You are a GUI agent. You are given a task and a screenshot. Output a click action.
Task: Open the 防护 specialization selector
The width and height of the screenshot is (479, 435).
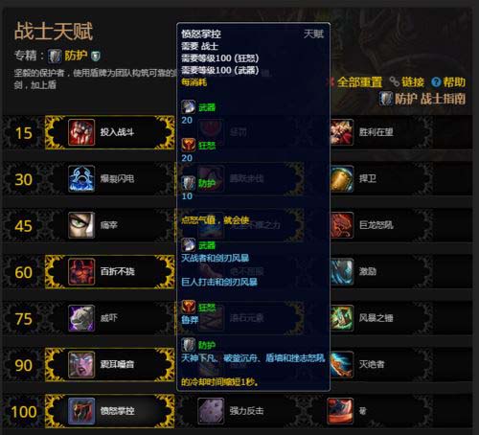[x=74, y=56]
